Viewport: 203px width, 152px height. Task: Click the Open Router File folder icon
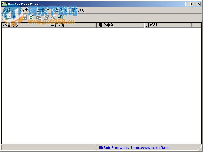point(7,17)
